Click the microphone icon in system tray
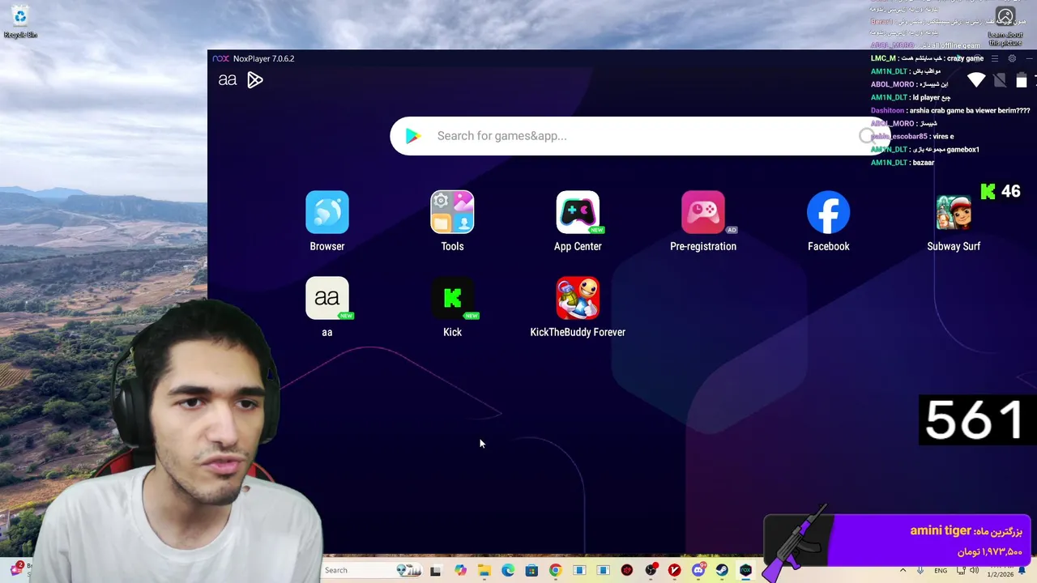Viewport: 1037px width, 583px height. pos(920,571)
